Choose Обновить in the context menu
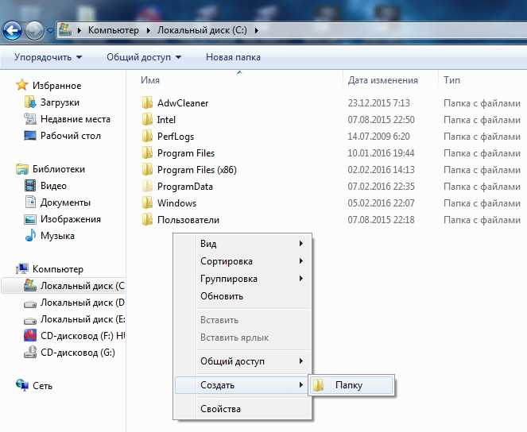The width and height of the screenshot is (527, 432). click(x=222, y=296)
